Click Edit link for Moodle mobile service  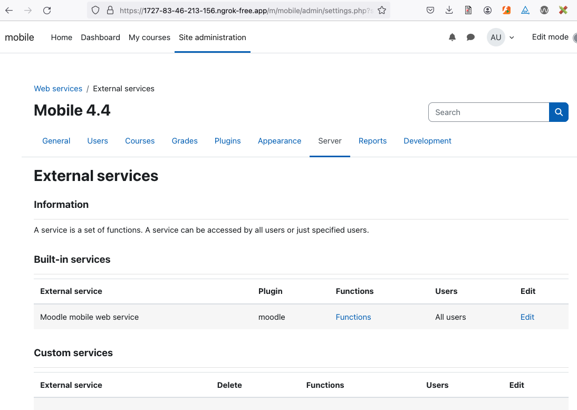[527, 317]
